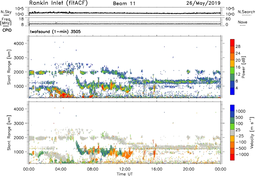255x176 pixels.
Task: Click the '04:00' time tick label
Action: pyautogui.click(x=61, y=169)
